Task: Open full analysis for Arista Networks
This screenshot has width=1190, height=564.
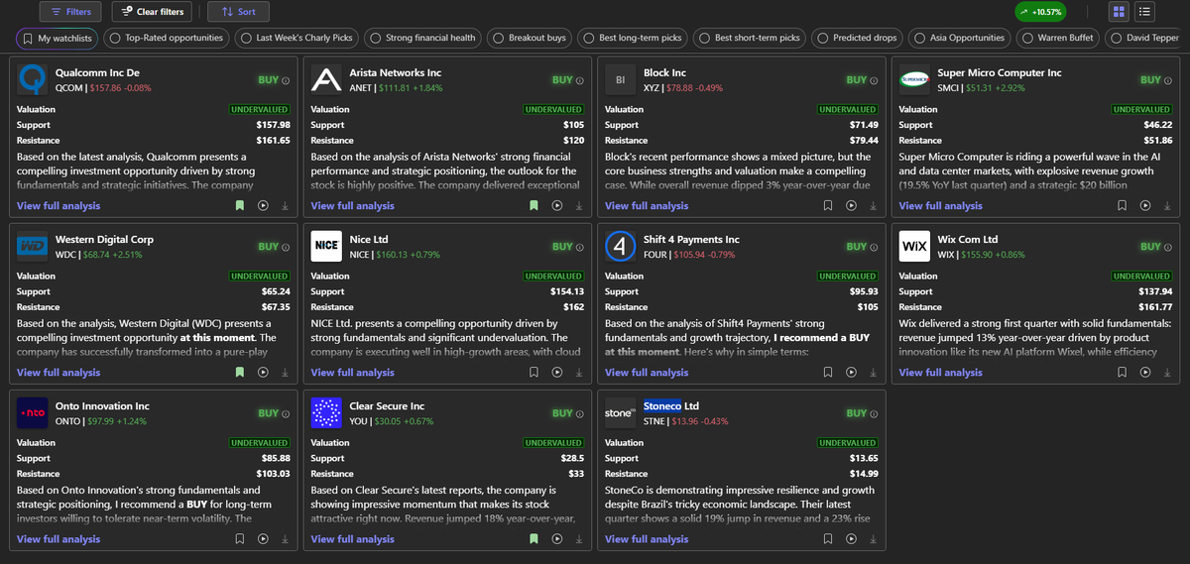Action: (352, 206)
